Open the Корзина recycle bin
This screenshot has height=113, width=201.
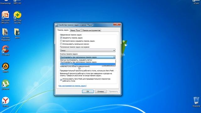(196, 102)
